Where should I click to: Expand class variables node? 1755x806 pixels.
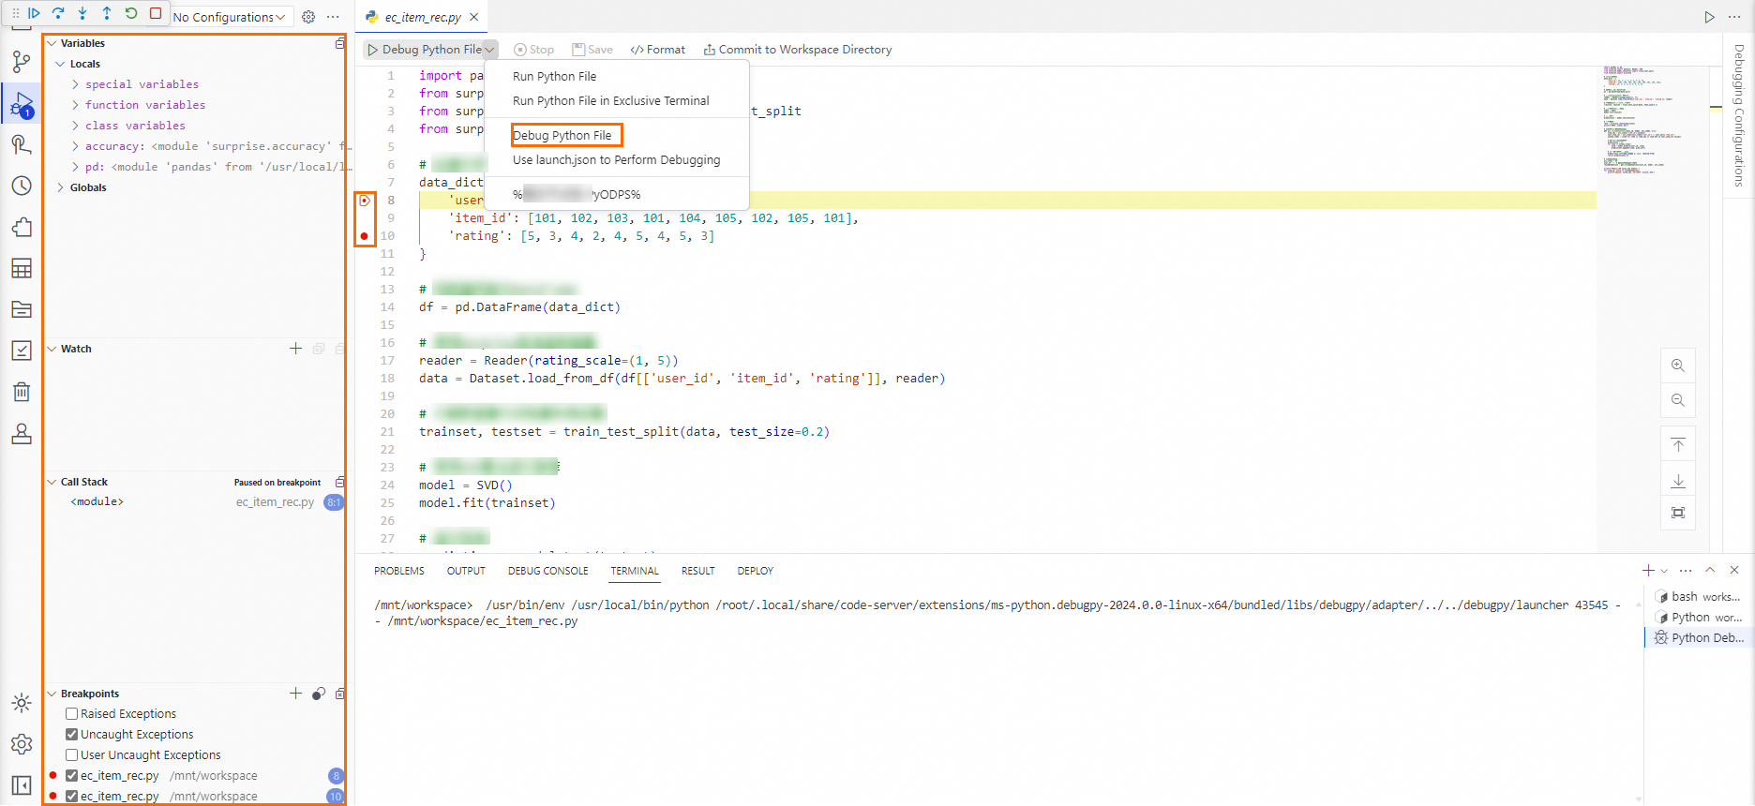point(75,126)
